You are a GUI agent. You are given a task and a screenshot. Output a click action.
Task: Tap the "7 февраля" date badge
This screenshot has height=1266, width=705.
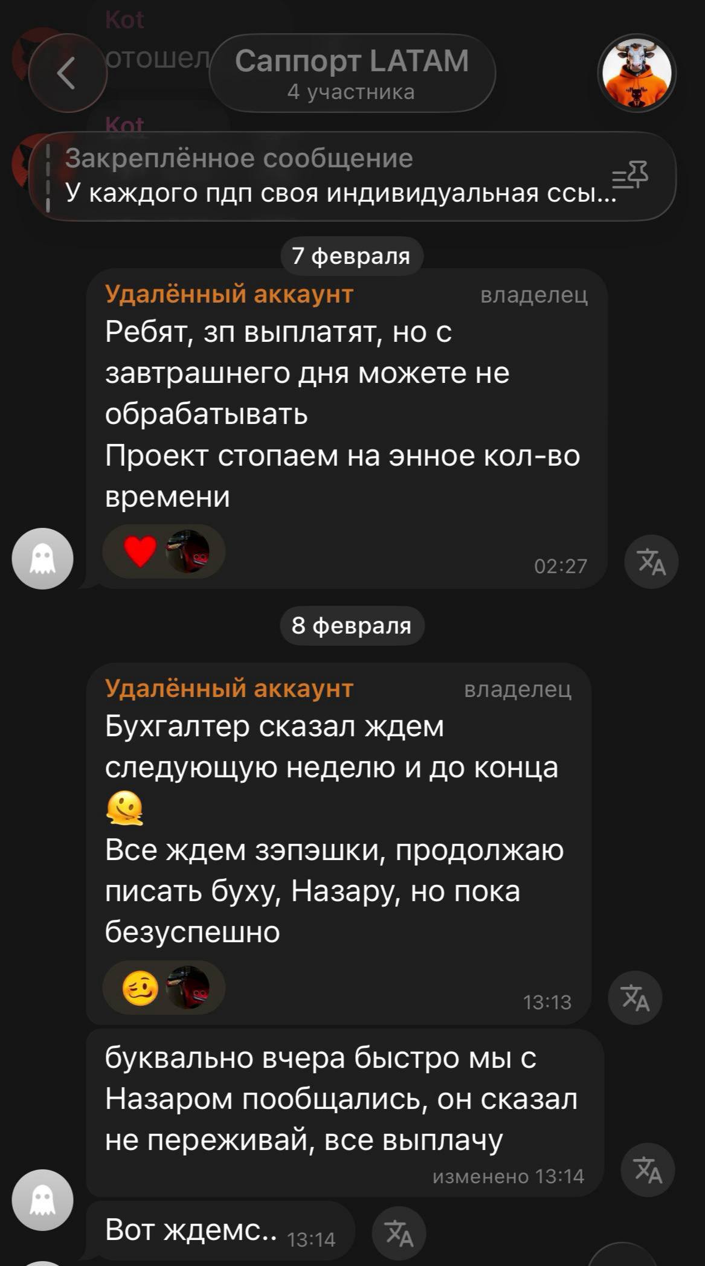point(352,256)
